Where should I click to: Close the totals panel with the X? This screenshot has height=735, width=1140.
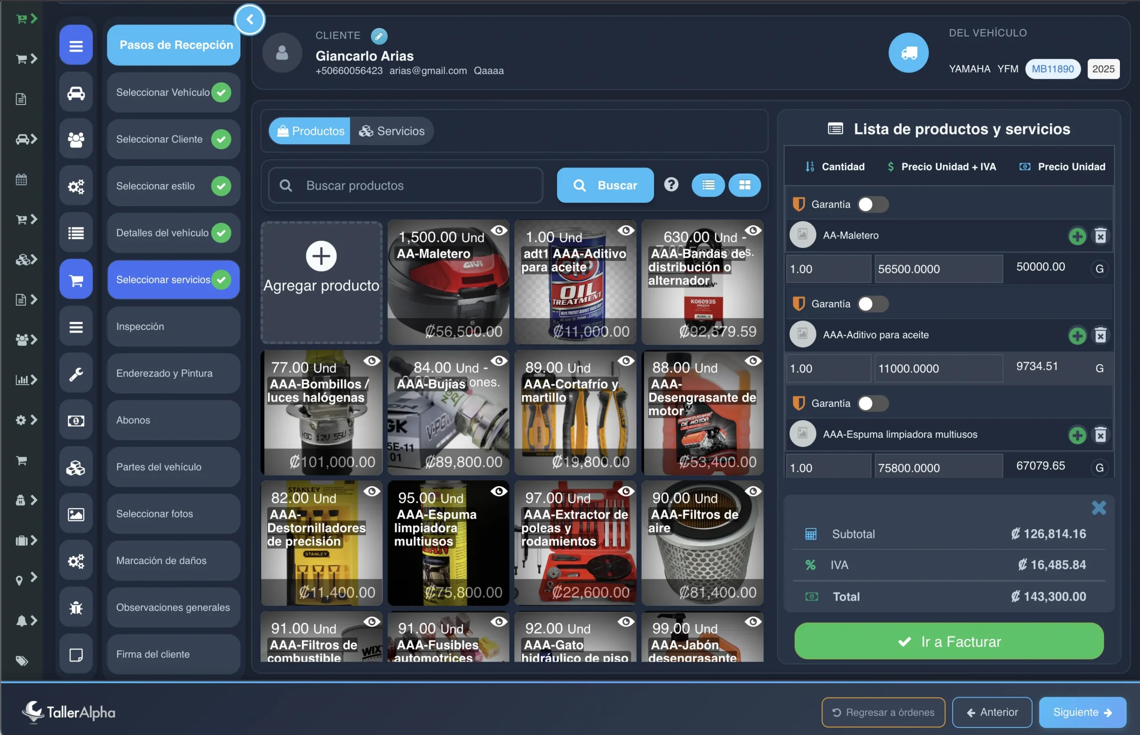(1099, 508)
